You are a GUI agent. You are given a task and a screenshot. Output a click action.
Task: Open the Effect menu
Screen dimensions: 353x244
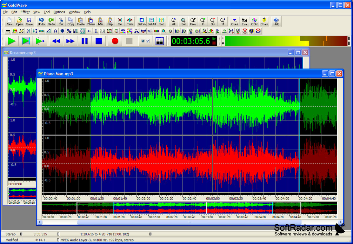click(25, 12)
